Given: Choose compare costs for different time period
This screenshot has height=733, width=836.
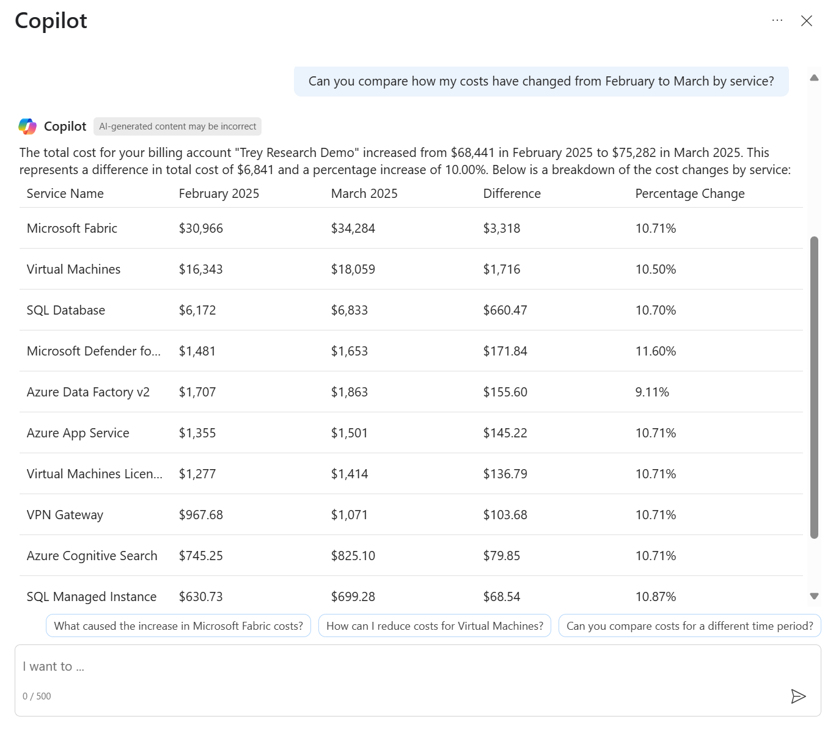Looking at the screenshot, I should [x=689, y=626].
